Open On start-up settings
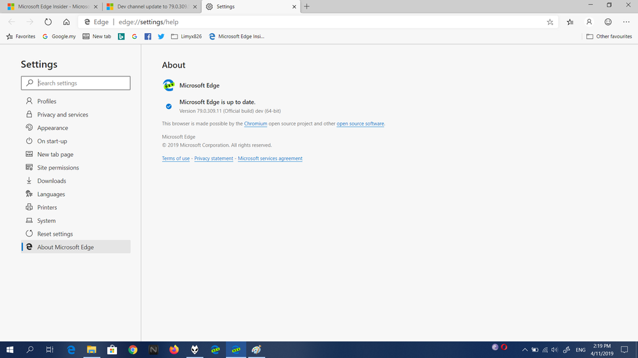Viewport: 638px width, 358px height. coord(76,141)
